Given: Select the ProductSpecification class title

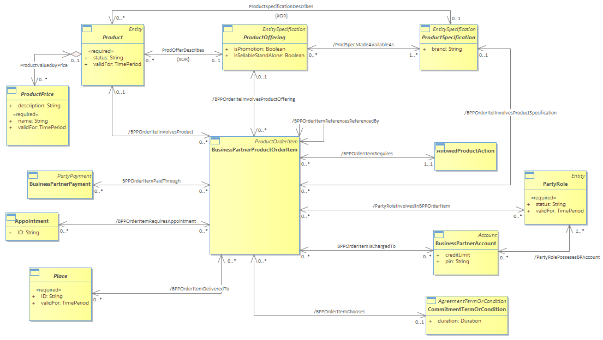Looking at the screenshot, I should pos(449,37).
